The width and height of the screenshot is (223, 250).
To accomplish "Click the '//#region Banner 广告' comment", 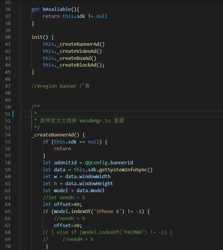I will [x=60, y=86].
